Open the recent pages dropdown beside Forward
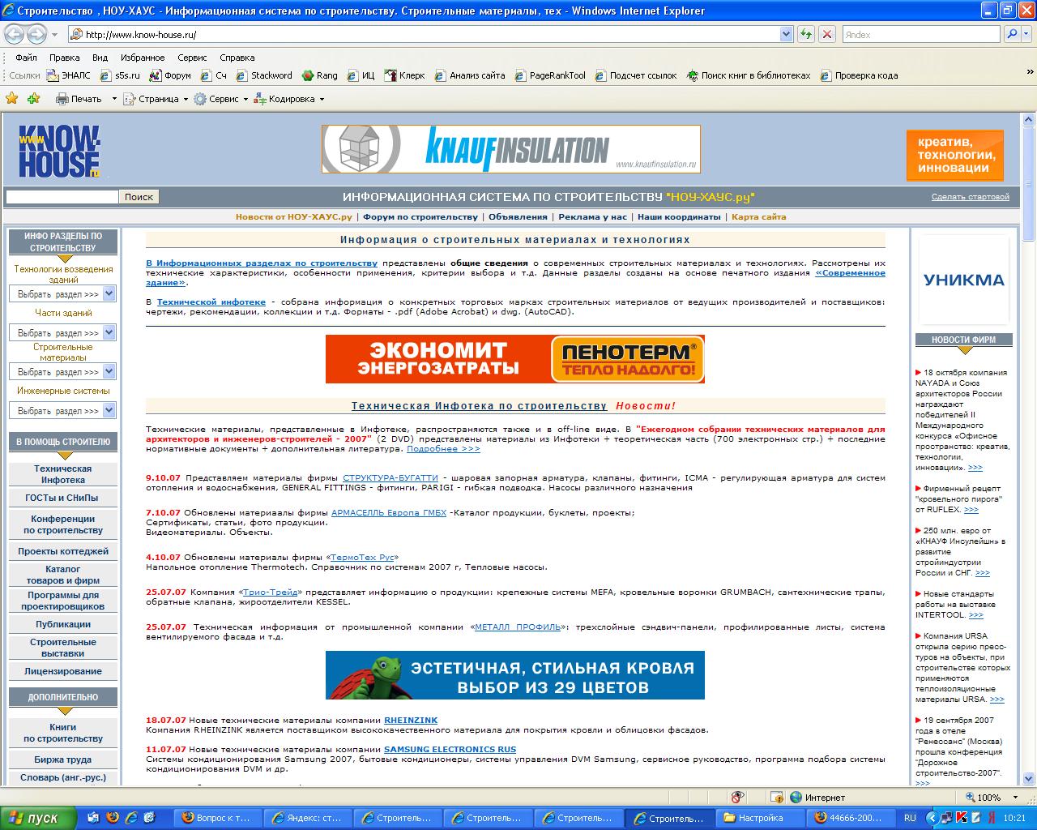 click(x=54, y=35)
